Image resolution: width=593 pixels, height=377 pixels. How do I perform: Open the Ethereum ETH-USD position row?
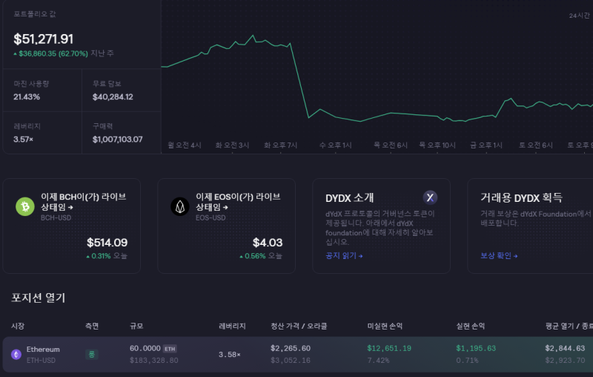point(298,354)
